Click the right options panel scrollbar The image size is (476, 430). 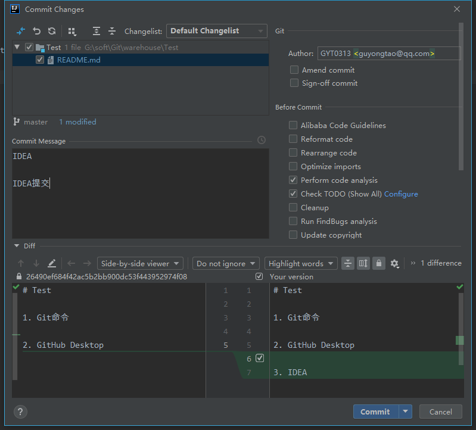(x=461, y=96)
